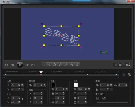Image resolution: width=135 pixels, height=107 pixels.
Task: Step back one frame with previous frame button
Action: 12,65
